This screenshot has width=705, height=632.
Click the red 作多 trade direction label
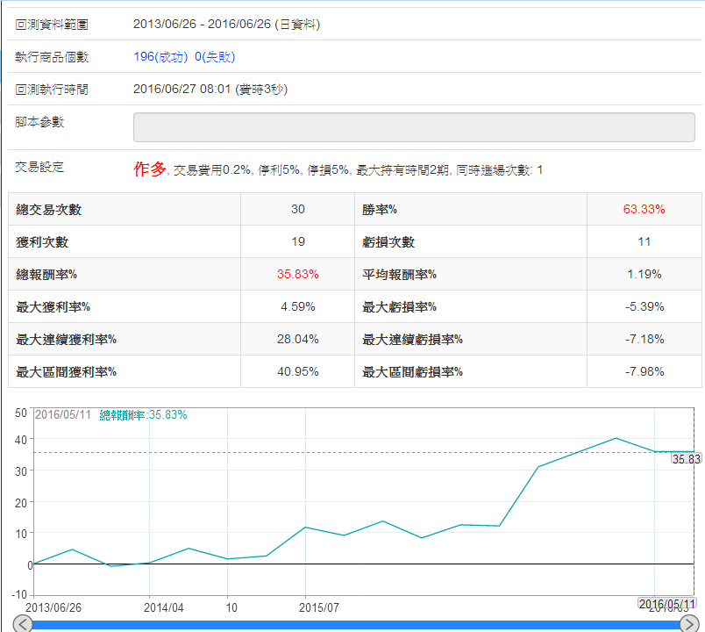[150, 169]
